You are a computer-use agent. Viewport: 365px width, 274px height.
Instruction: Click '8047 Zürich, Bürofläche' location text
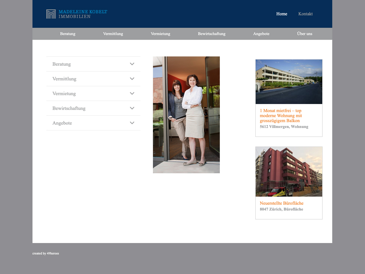click(281, 209)
